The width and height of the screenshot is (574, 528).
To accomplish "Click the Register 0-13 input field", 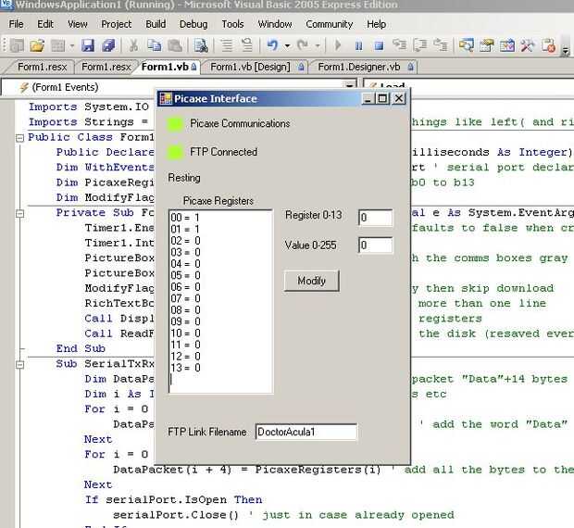I will tap(375, 217).
